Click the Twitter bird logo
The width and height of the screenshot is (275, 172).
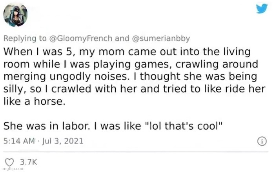[x=262, y=9]
